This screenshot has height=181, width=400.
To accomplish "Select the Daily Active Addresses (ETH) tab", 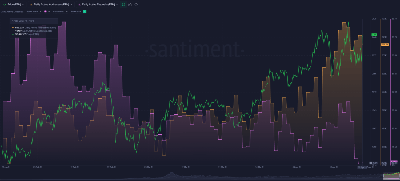I will tap(51, 4).
